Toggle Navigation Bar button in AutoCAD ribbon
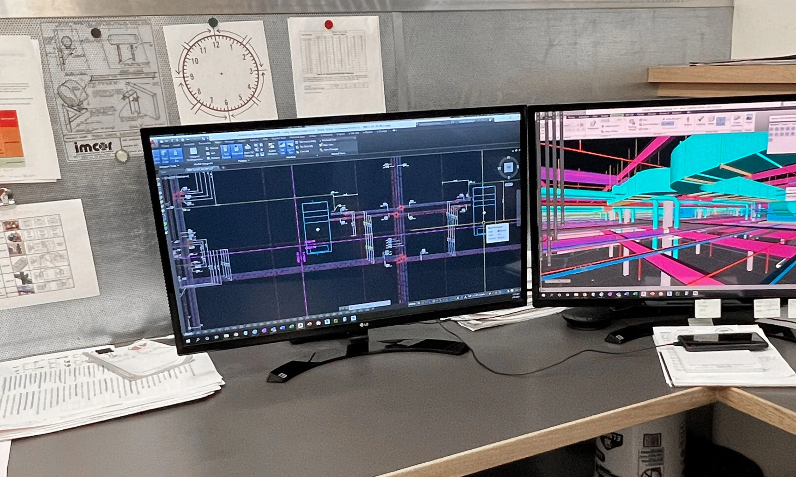The image size is (796, 477). [x=176, y=156]
